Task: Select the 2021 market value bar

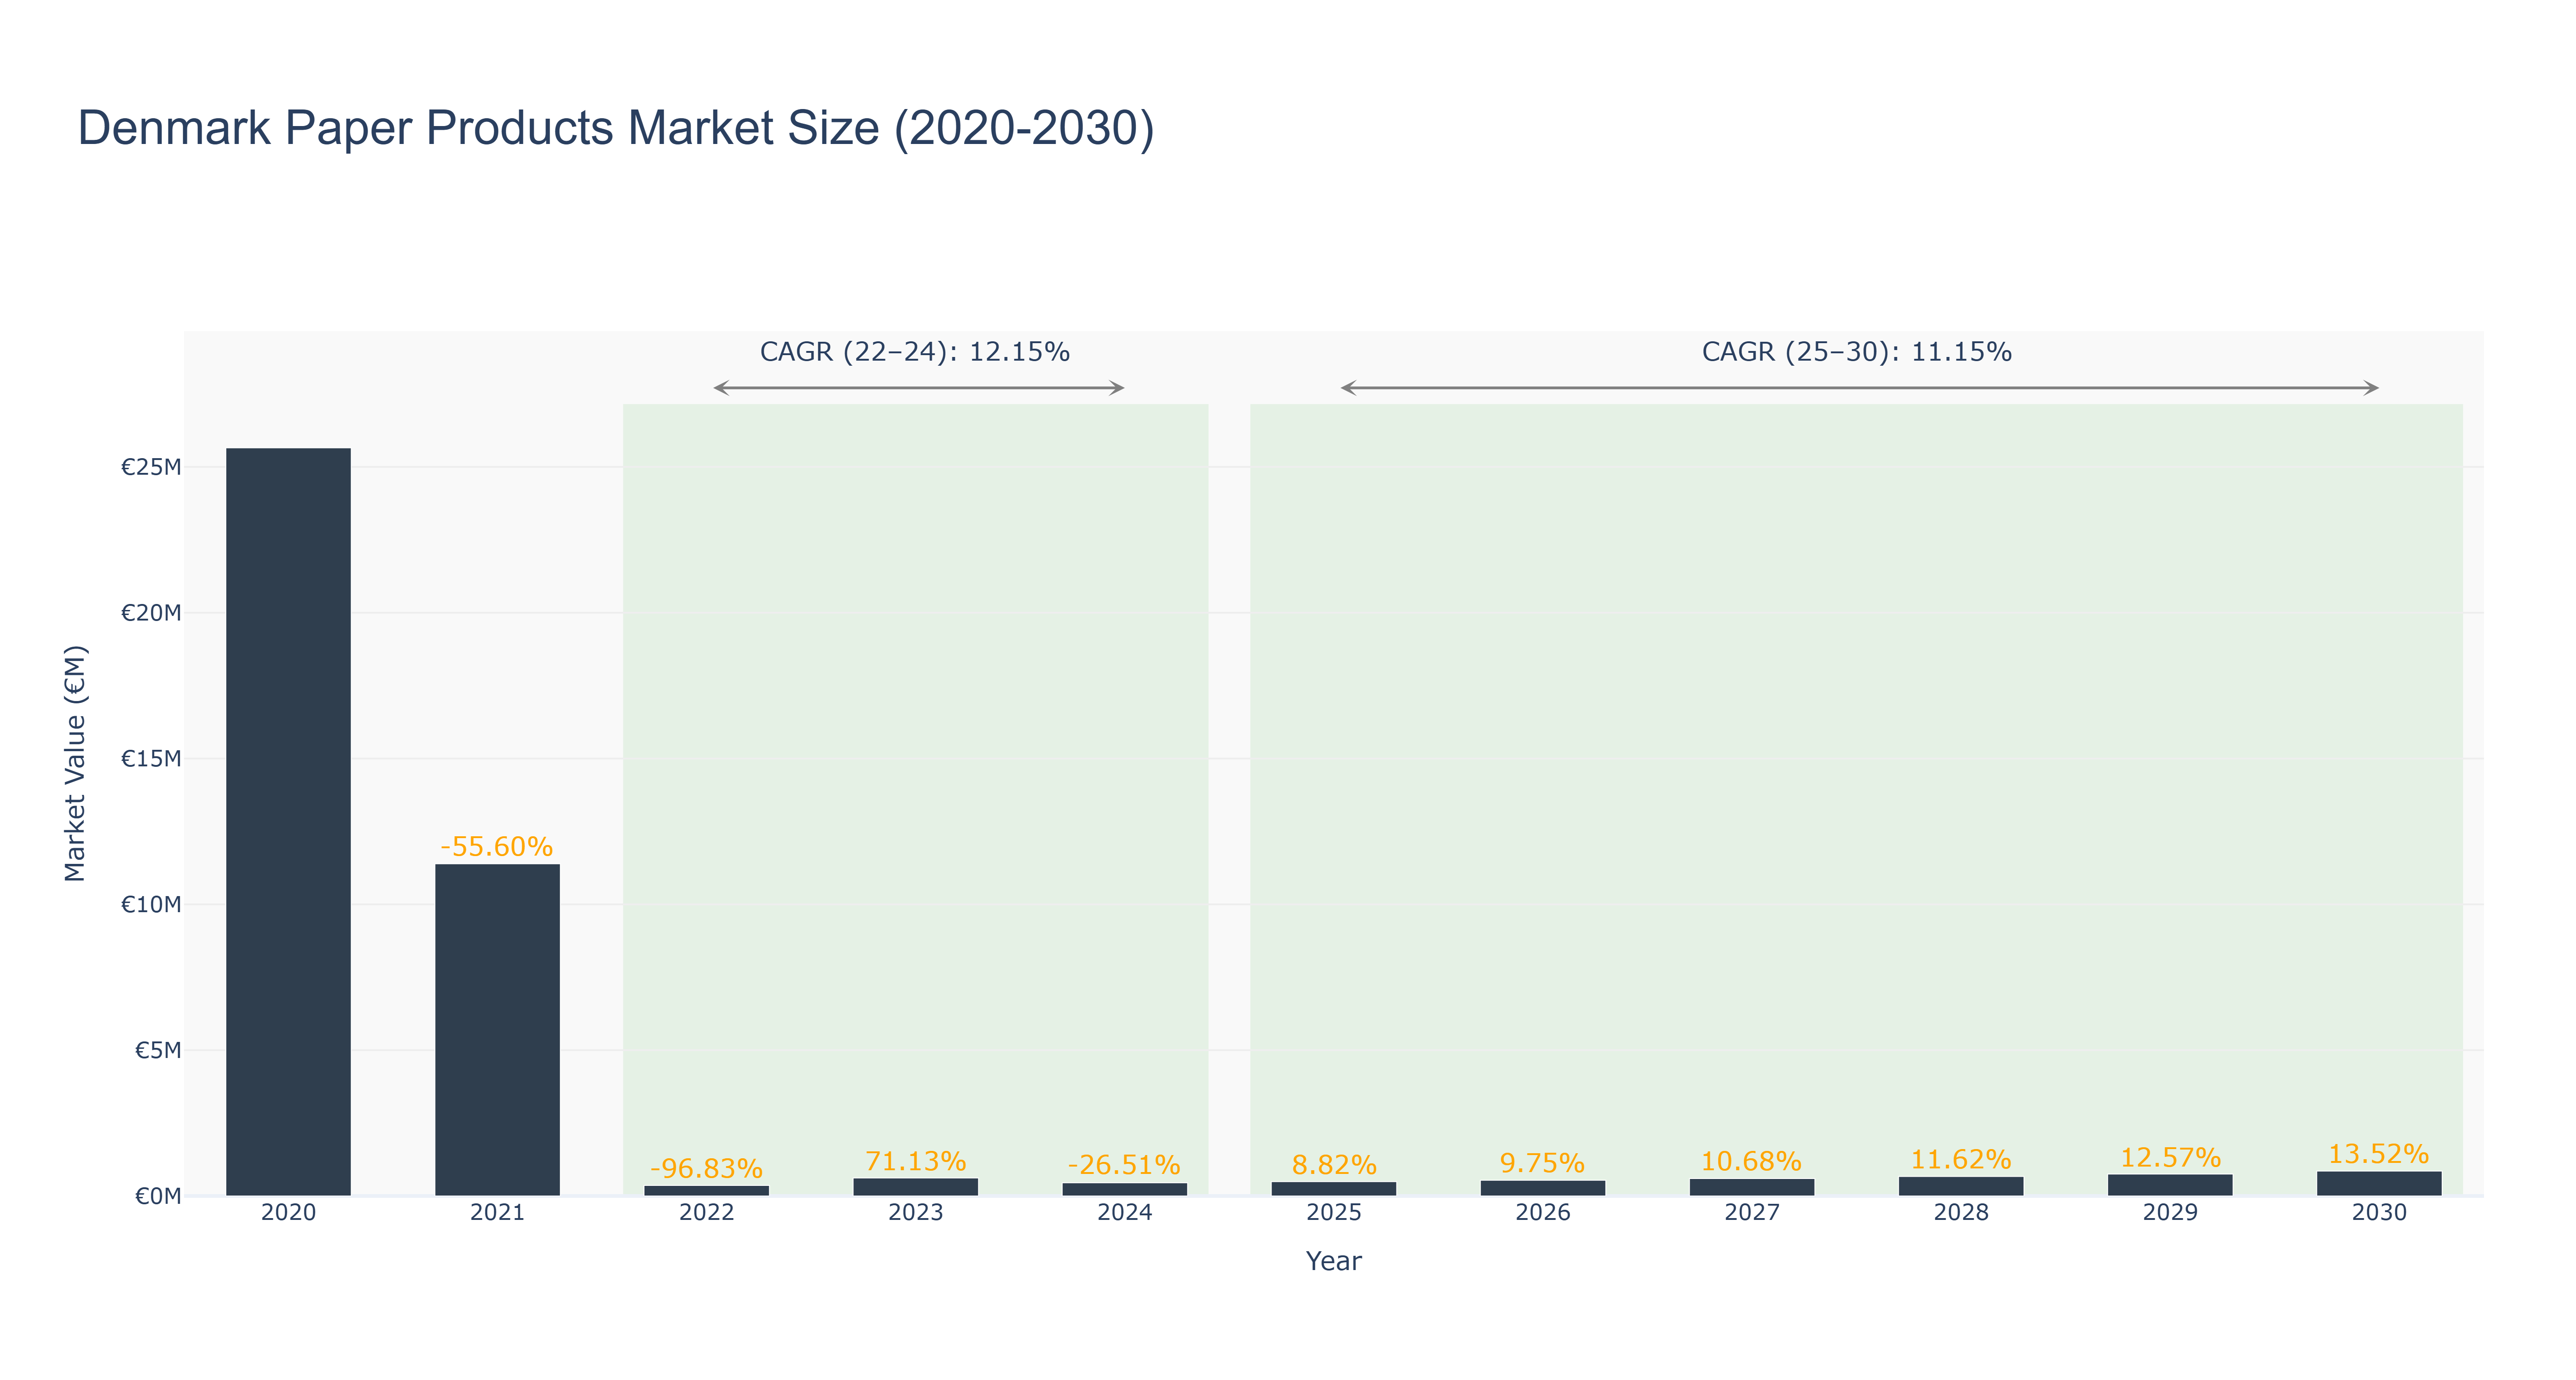Action: pos(497,1030)
